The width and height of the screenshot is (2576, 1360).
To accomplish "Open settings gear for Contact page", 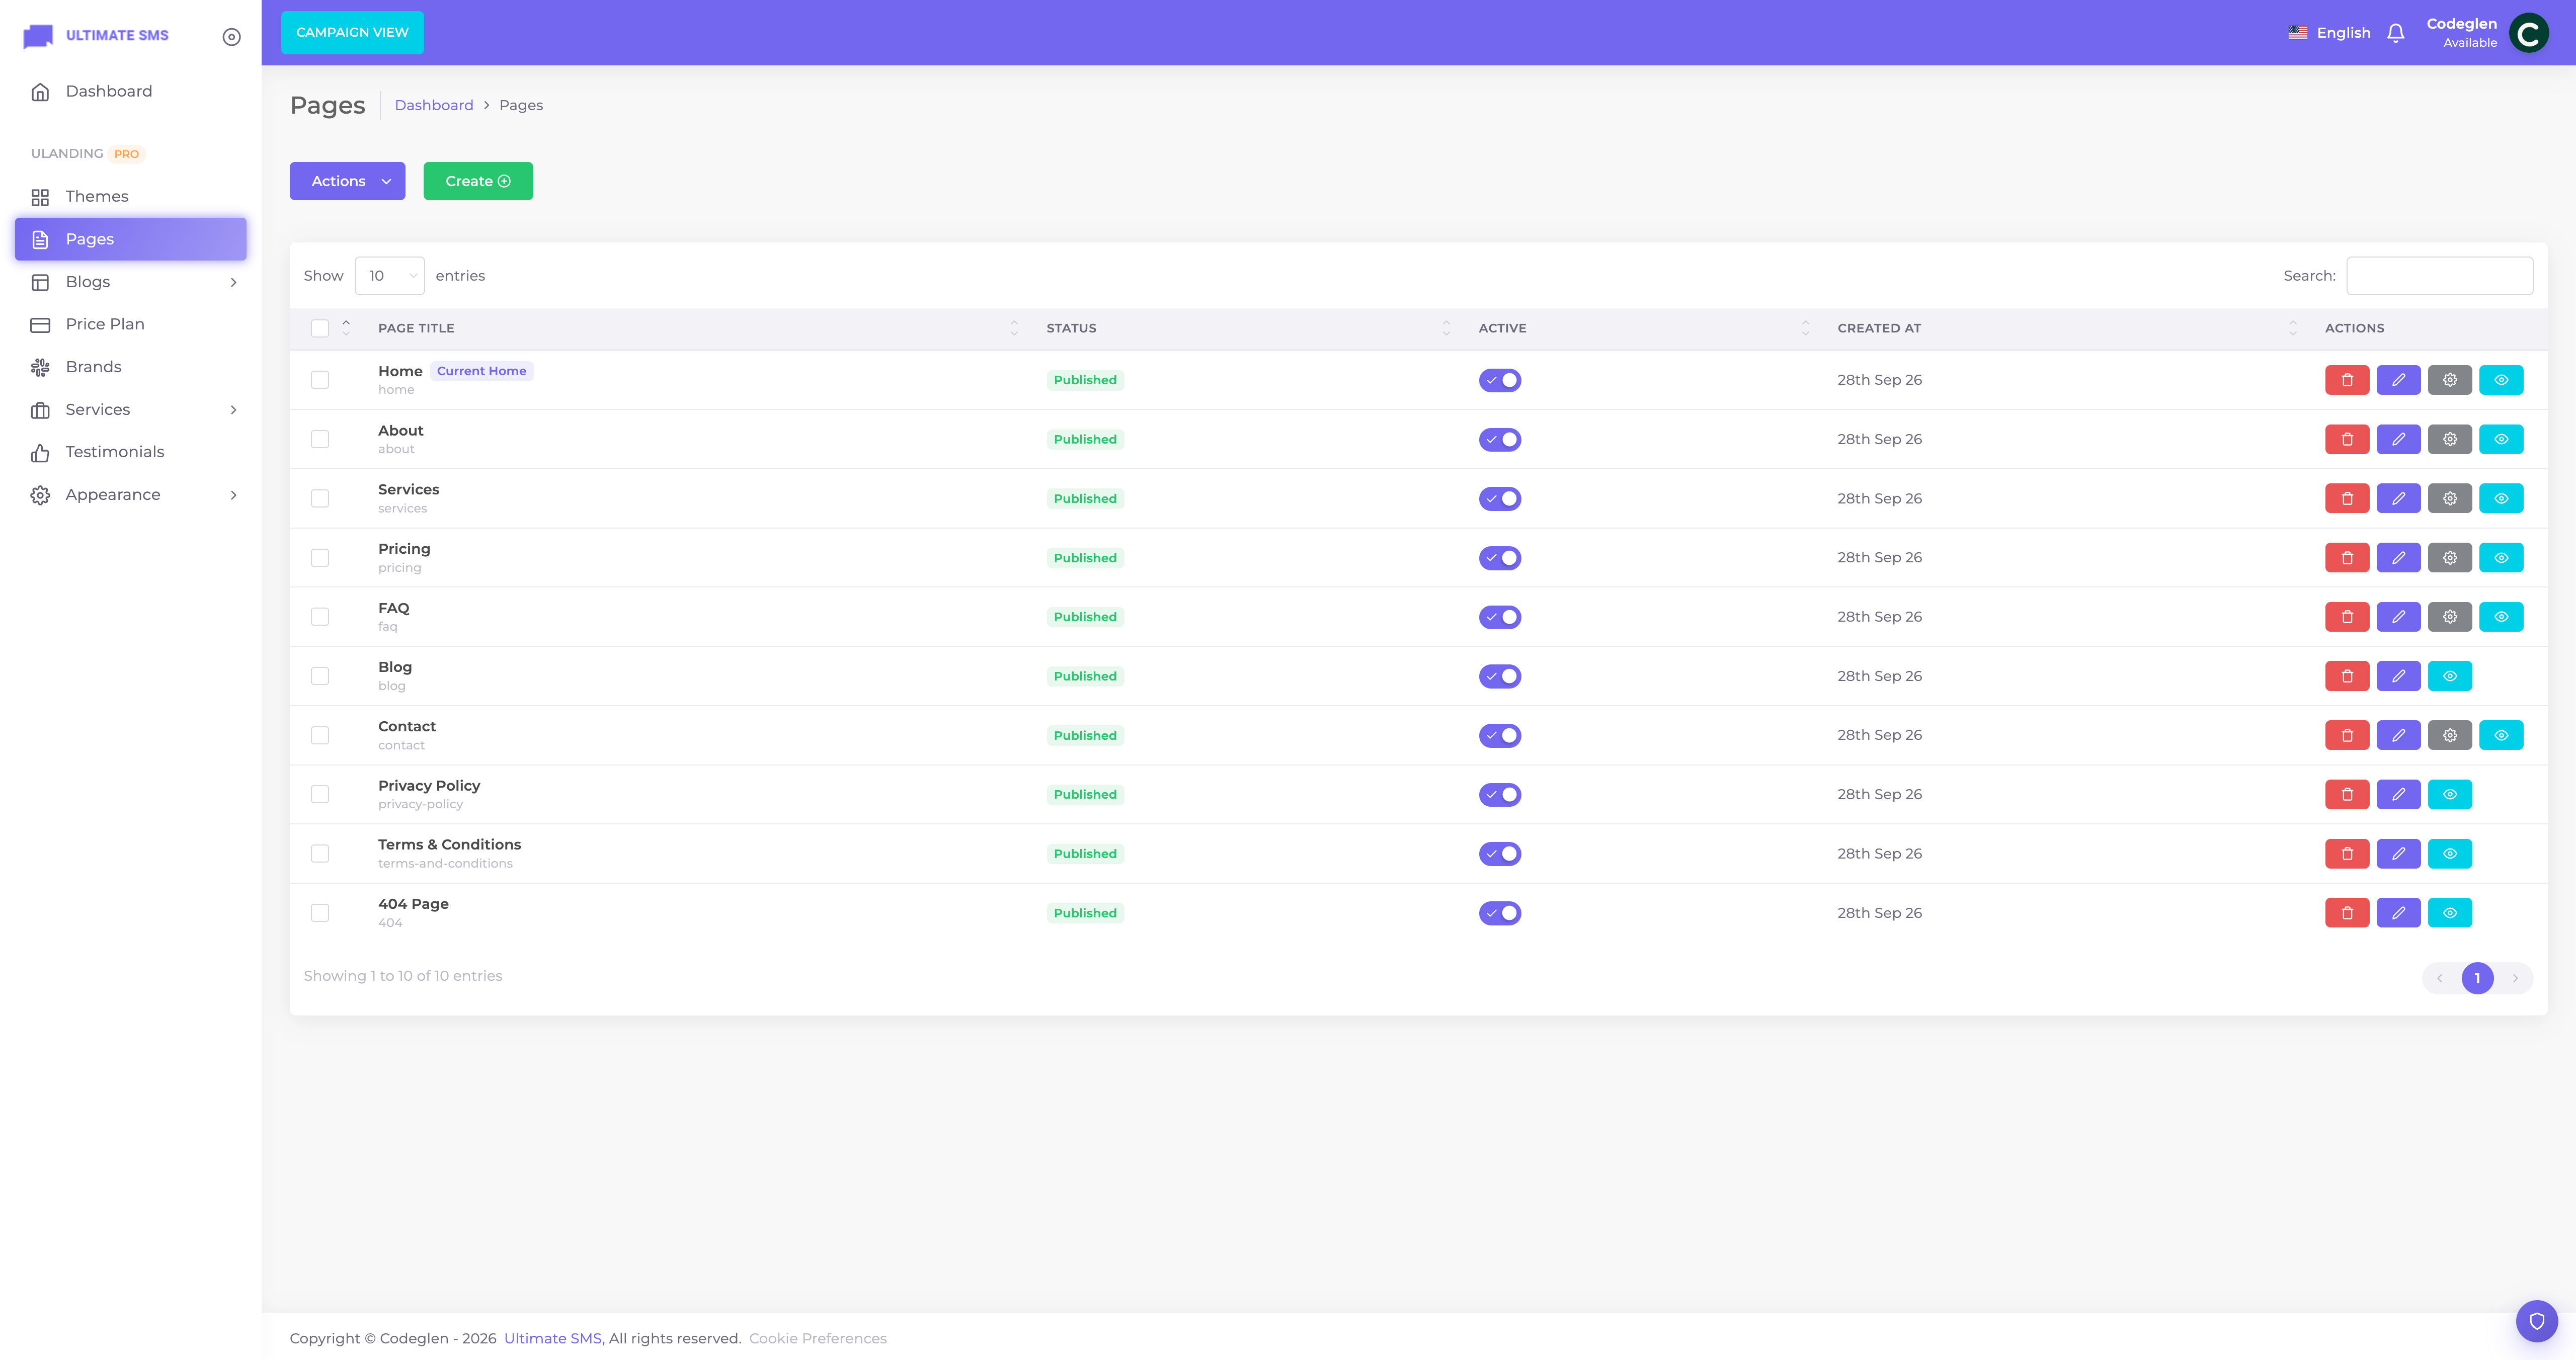I will [x=2449, y=735].
